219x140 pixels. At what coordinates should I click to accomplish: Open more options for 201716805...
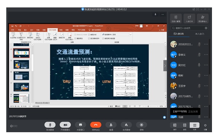(x=206, y=96)
